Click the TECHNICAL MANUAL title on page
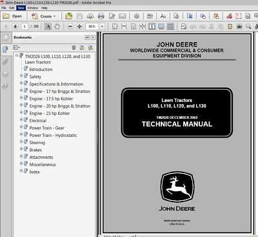The height and width of the screenshot is (237, 258). (x=177, y=124)
